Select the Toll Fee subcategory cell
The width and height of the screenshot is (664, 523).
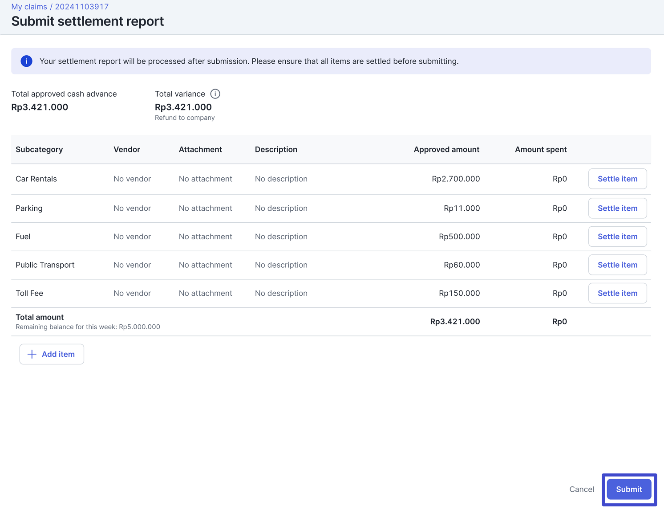tap(29, 293)
